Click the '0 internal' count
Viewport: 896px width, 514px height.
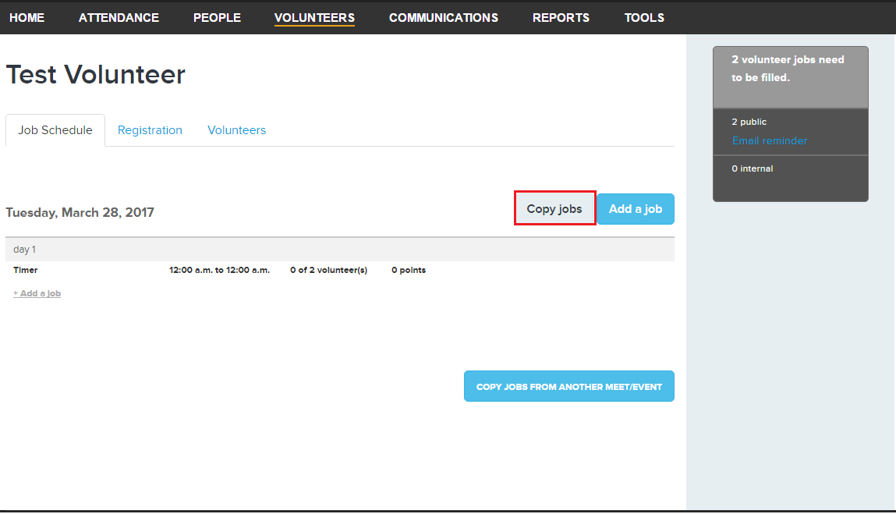point(753,168)
